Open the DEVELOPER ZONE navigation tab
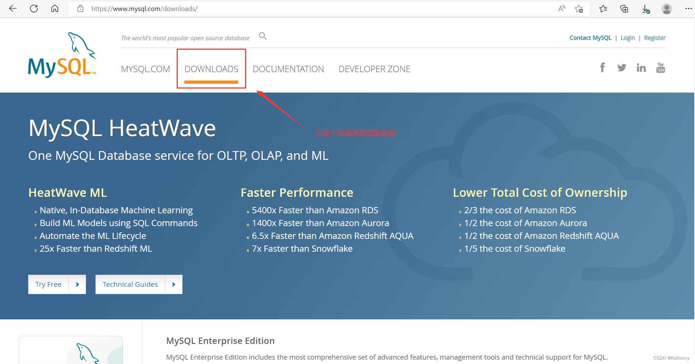695x364 pixels. pyautogui.click(x=375, y=69)
